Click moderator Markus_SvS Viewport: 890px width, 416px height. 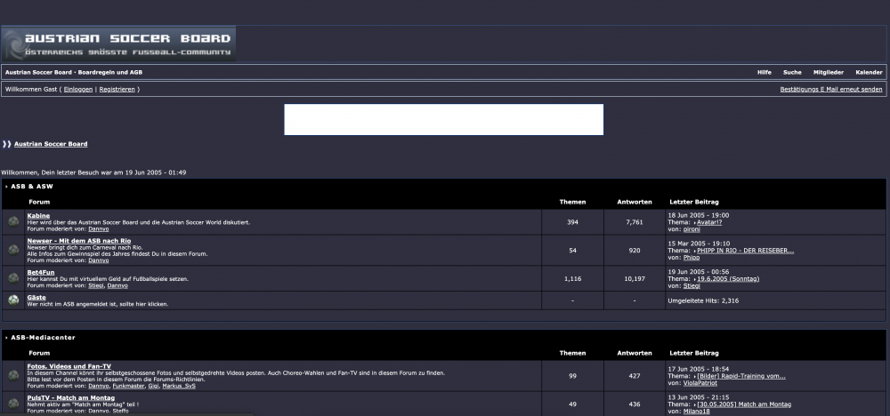coord(179,386)
